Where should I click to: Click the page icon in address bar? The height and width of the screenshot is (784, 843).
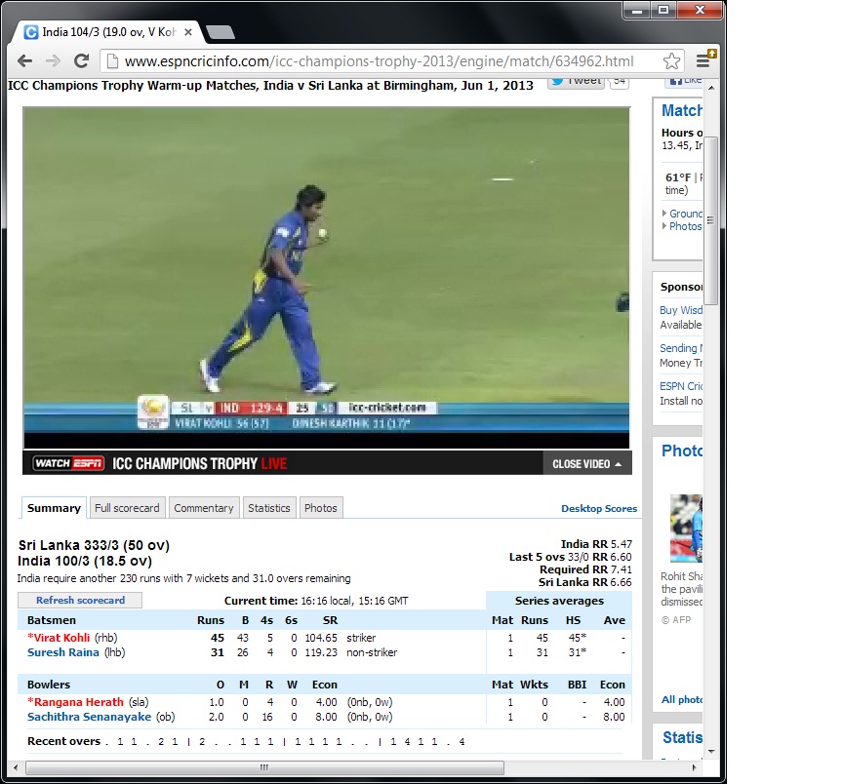112,61
